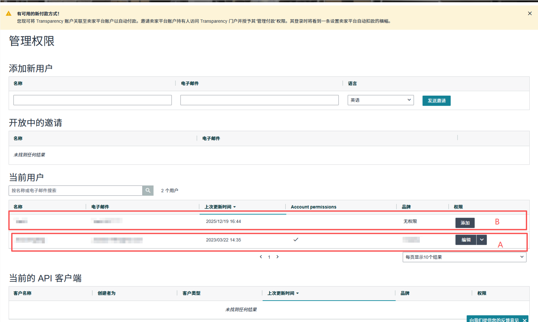Open the 每页显示10个结果 dropdown
This screenshot has width=538, height=322.
pyautogui.click(x=464, y=257)
